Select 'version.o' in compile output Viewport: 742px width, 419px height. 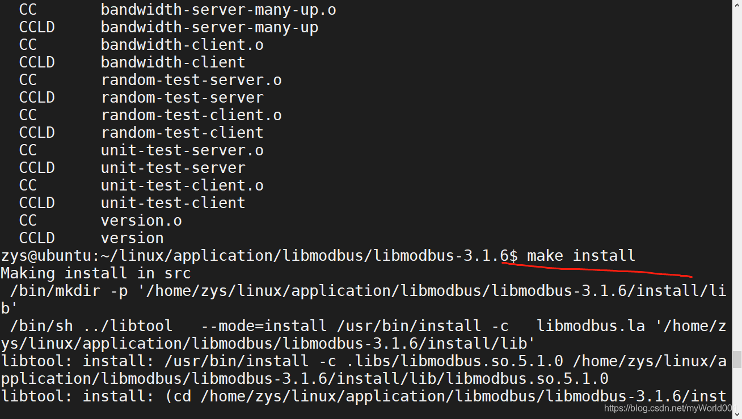141,221
